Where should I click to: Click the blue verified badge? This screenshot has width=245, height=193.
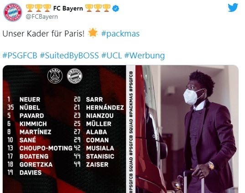point(116,8)
